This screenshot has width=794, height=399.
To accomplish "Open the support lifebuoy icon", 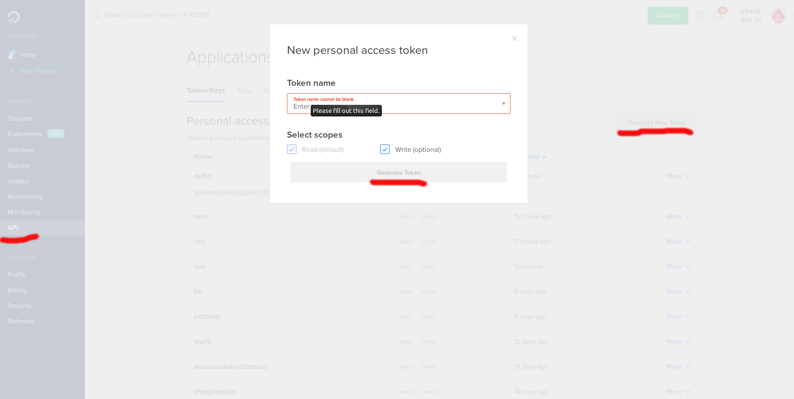I will tap(701, 16).
